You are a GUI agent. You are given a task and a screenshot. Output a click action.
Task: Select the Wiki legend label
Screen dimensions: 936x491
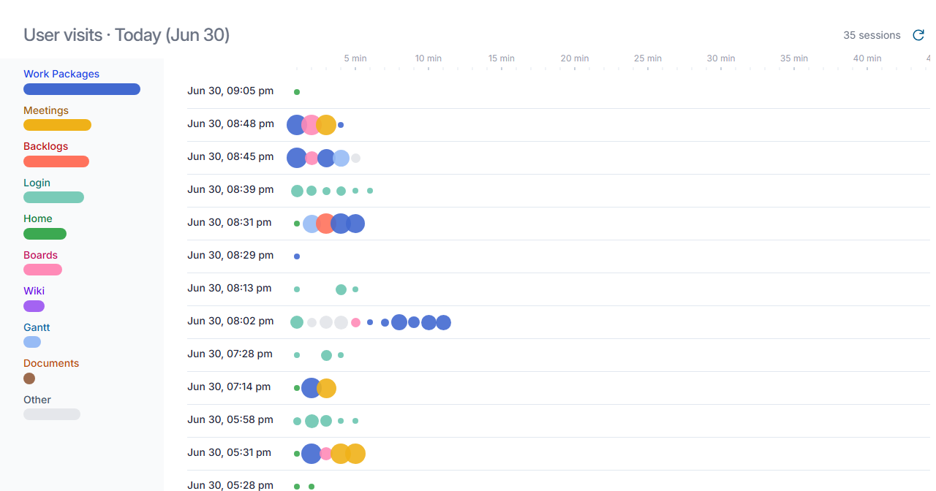34,291
